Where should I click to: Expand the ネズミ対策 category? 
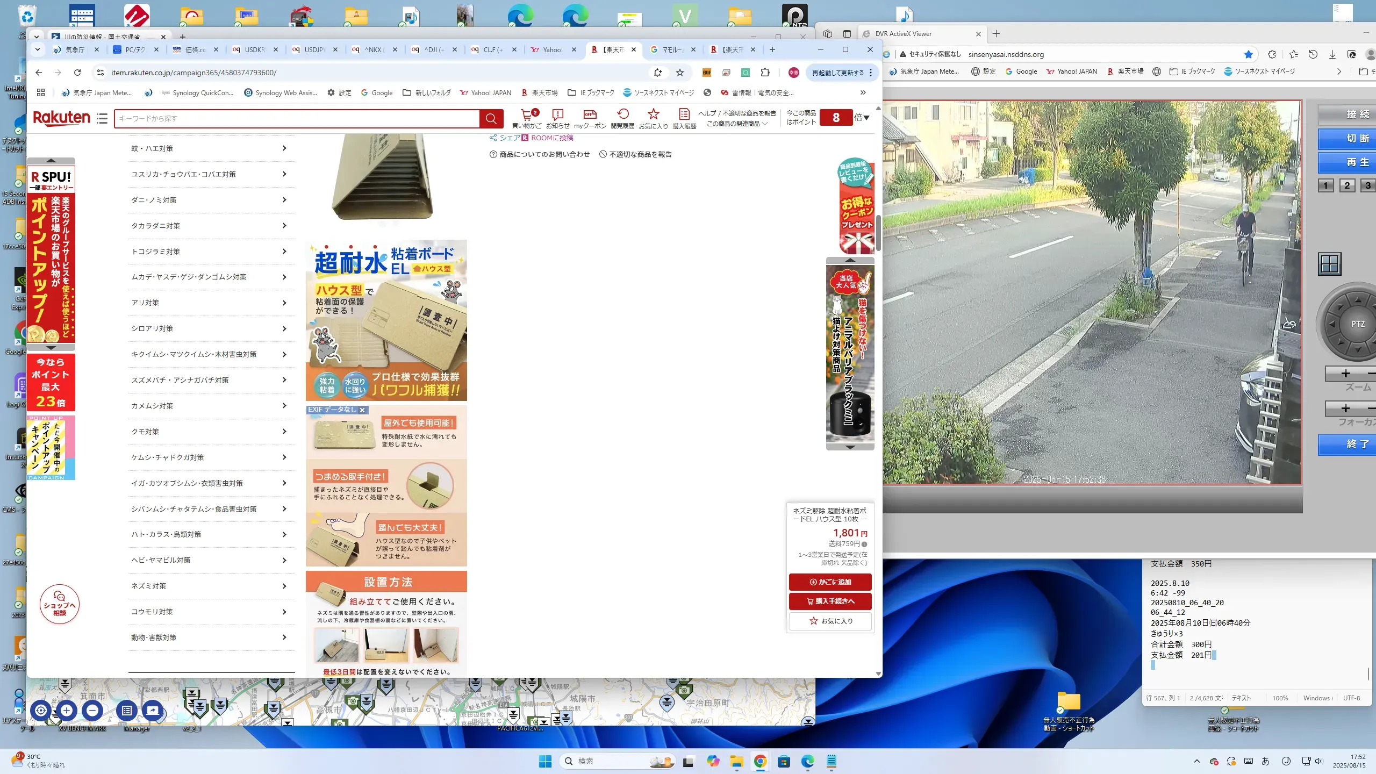pos(211,586)
